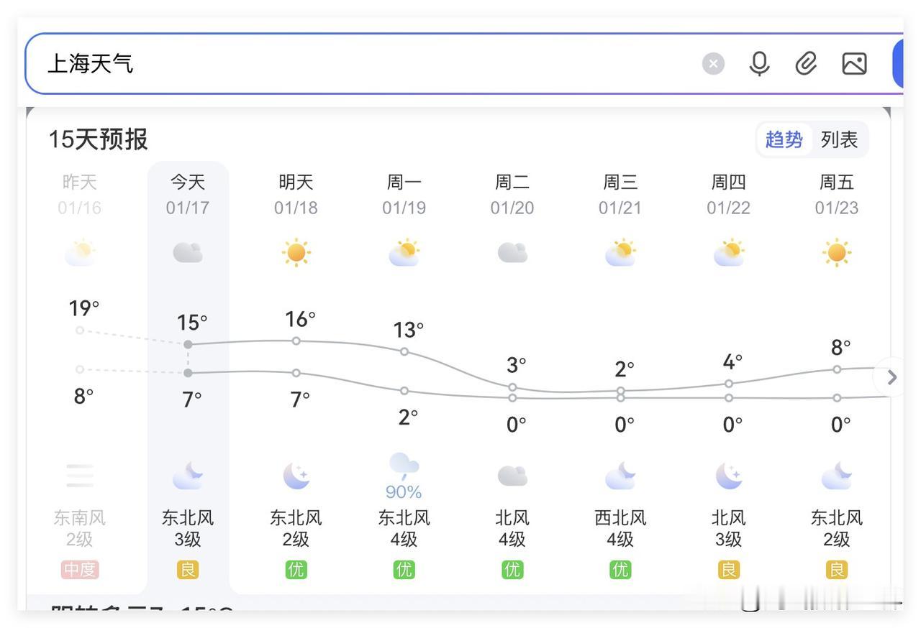Select the night moon icon under 周四
The width and height of the screenshot is (921, 628).
[x=728, y=475]
